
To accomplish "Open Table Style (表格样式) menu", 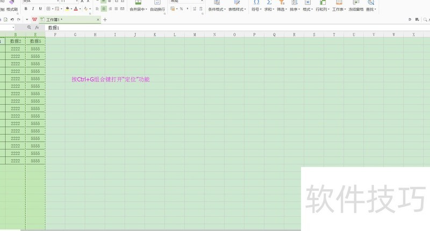I will coord(237,6).
